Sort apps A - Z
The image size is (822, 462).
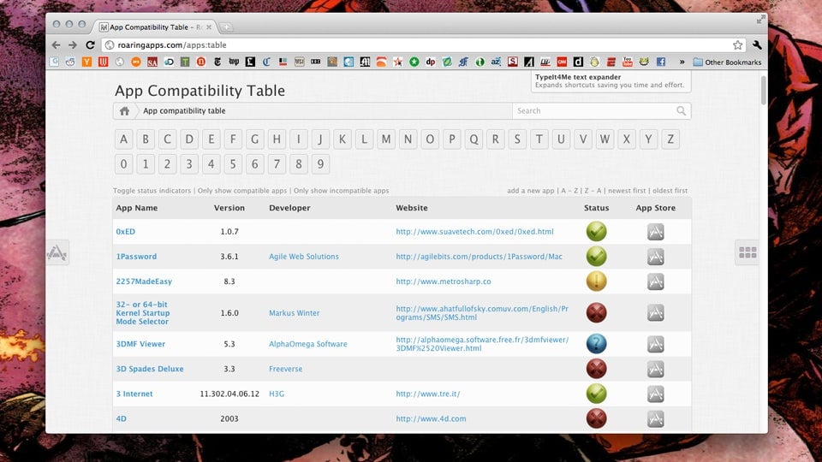(569, 191)
